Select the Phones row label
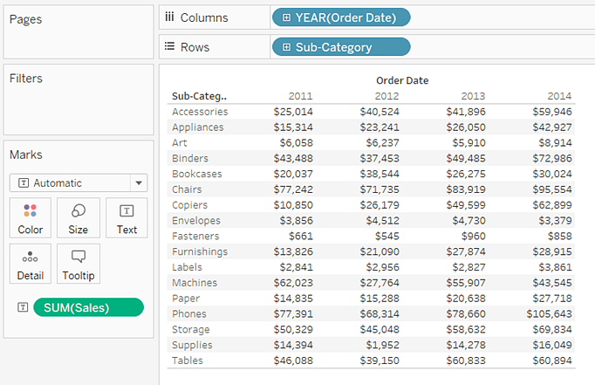This screenshot has height=385, width=595. (x=189, y=313)
